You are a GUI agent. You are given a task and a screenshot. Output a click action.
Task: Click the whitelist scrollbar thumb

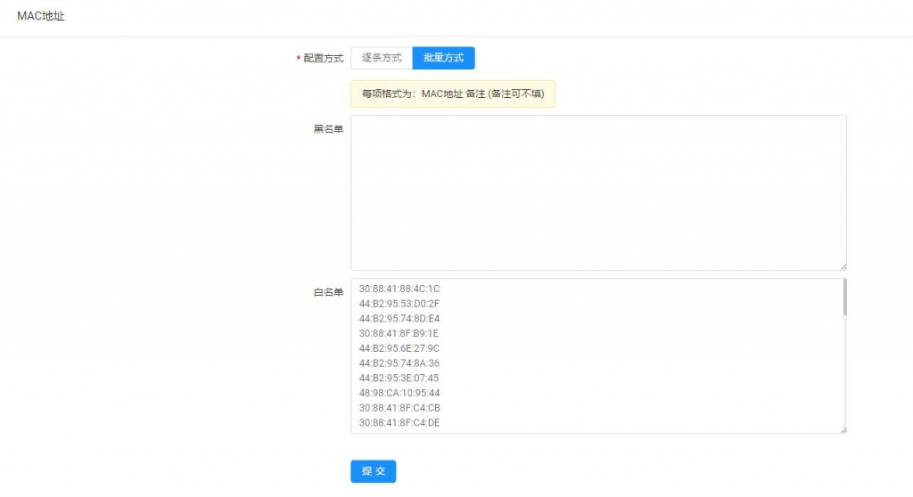843,297
